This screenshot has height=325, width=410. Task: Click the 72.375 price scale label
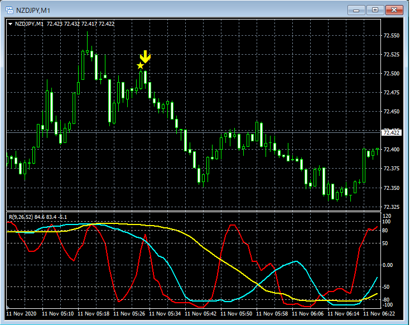392,169
